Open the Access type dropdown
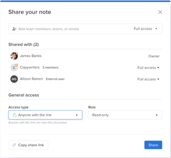The height and width of the screenshot is (158, 171). pyautogui.click(x=45, y=115)
